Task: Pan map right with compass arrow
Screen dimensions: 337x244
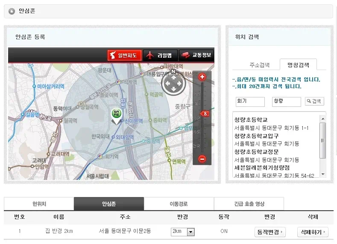Action: pyautogui.click(x=180, y=84)
